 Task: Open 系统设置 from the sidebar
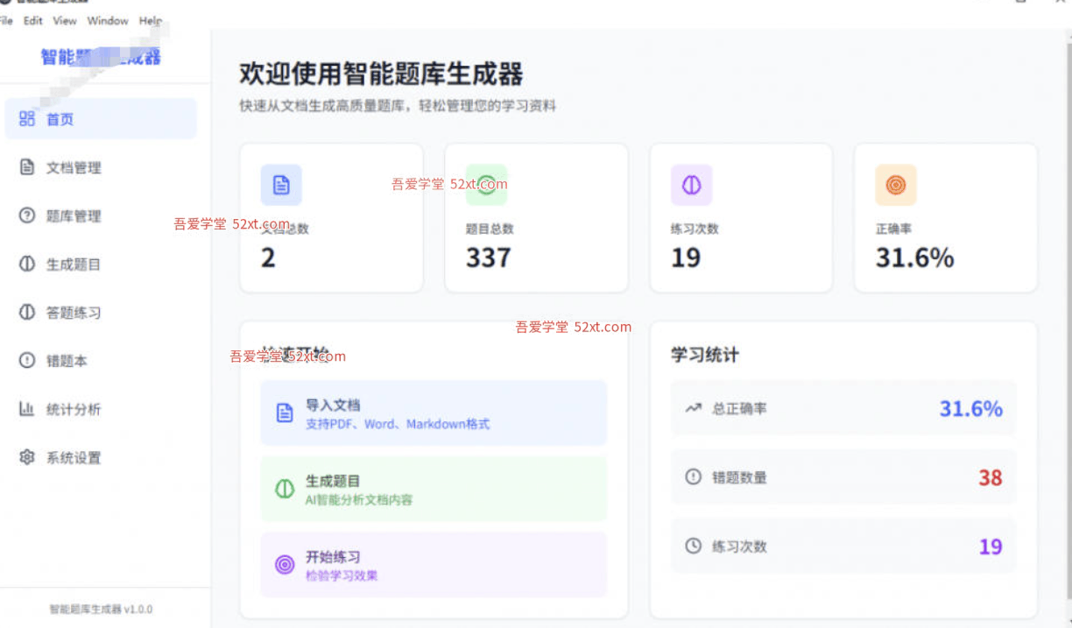pos(101,457)
